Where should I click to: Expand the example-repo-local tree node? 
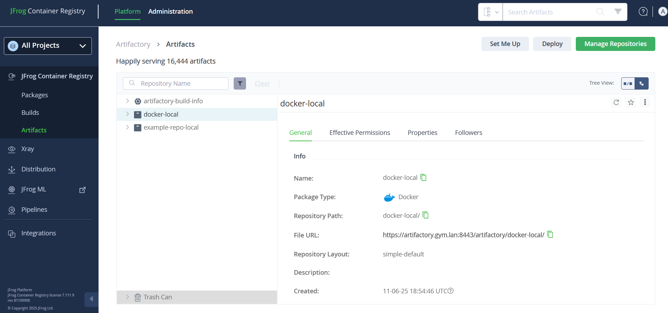point(127,127)
